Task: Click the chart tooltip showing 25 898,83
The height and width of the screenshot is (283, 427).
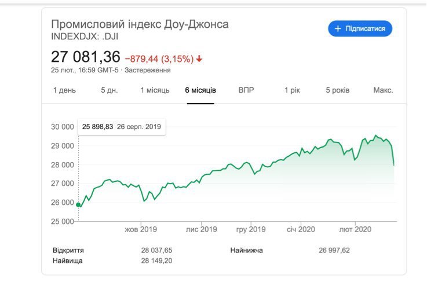Action: point(122,127)
